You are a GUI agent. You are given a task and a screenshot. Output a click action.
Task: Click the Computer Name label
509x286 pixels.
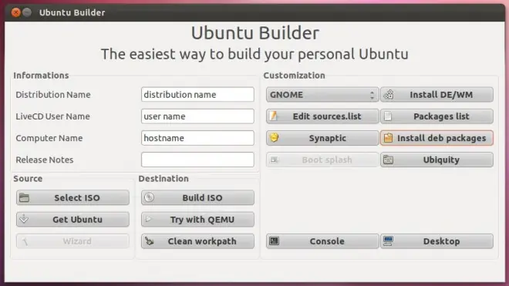click(49, 138)
